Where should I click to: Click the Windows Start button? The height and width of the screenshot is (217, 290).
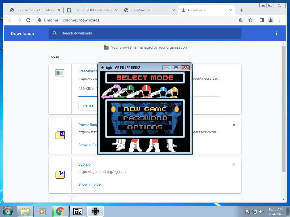pyautogui.click(x=8, y=211)
